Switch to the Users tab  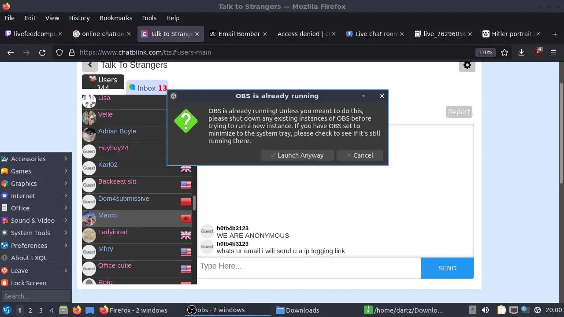pyautogui.click(x=103, y=82)
